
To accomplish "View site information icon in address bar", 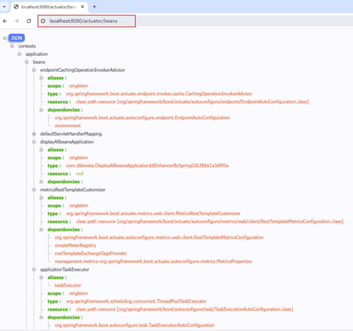I will 43,21.
